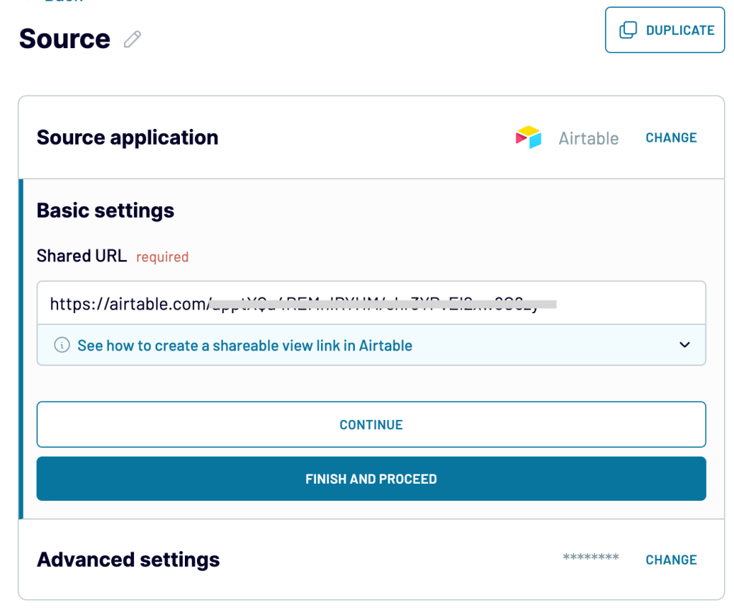Open the shareable view link help text

pos(245,345)
